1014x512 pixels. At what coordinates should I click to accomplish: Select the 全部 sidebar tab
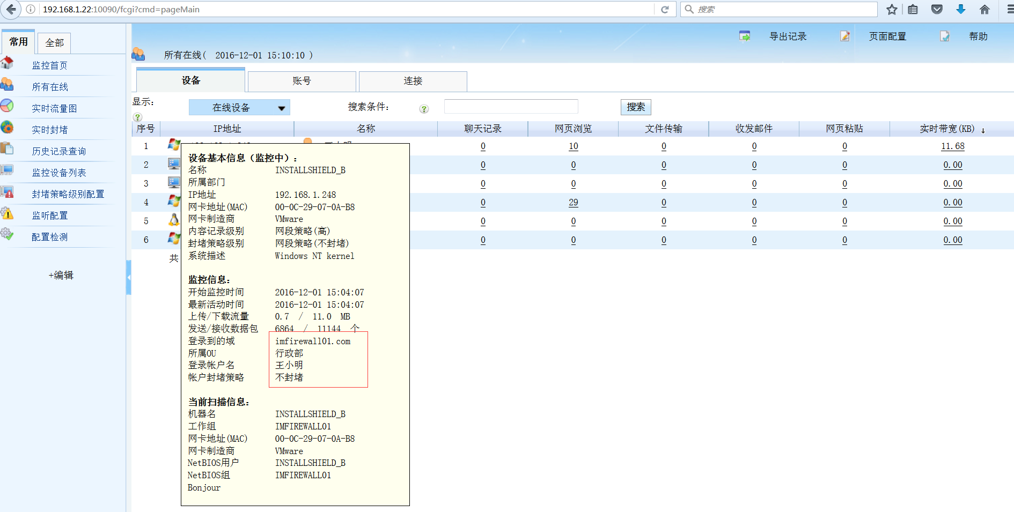pyautogui.click(x=54, y=43)
